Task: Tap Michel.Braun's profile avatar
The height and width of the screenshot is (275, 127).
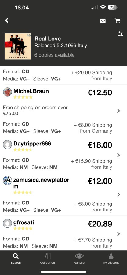Action: point(8,92)
